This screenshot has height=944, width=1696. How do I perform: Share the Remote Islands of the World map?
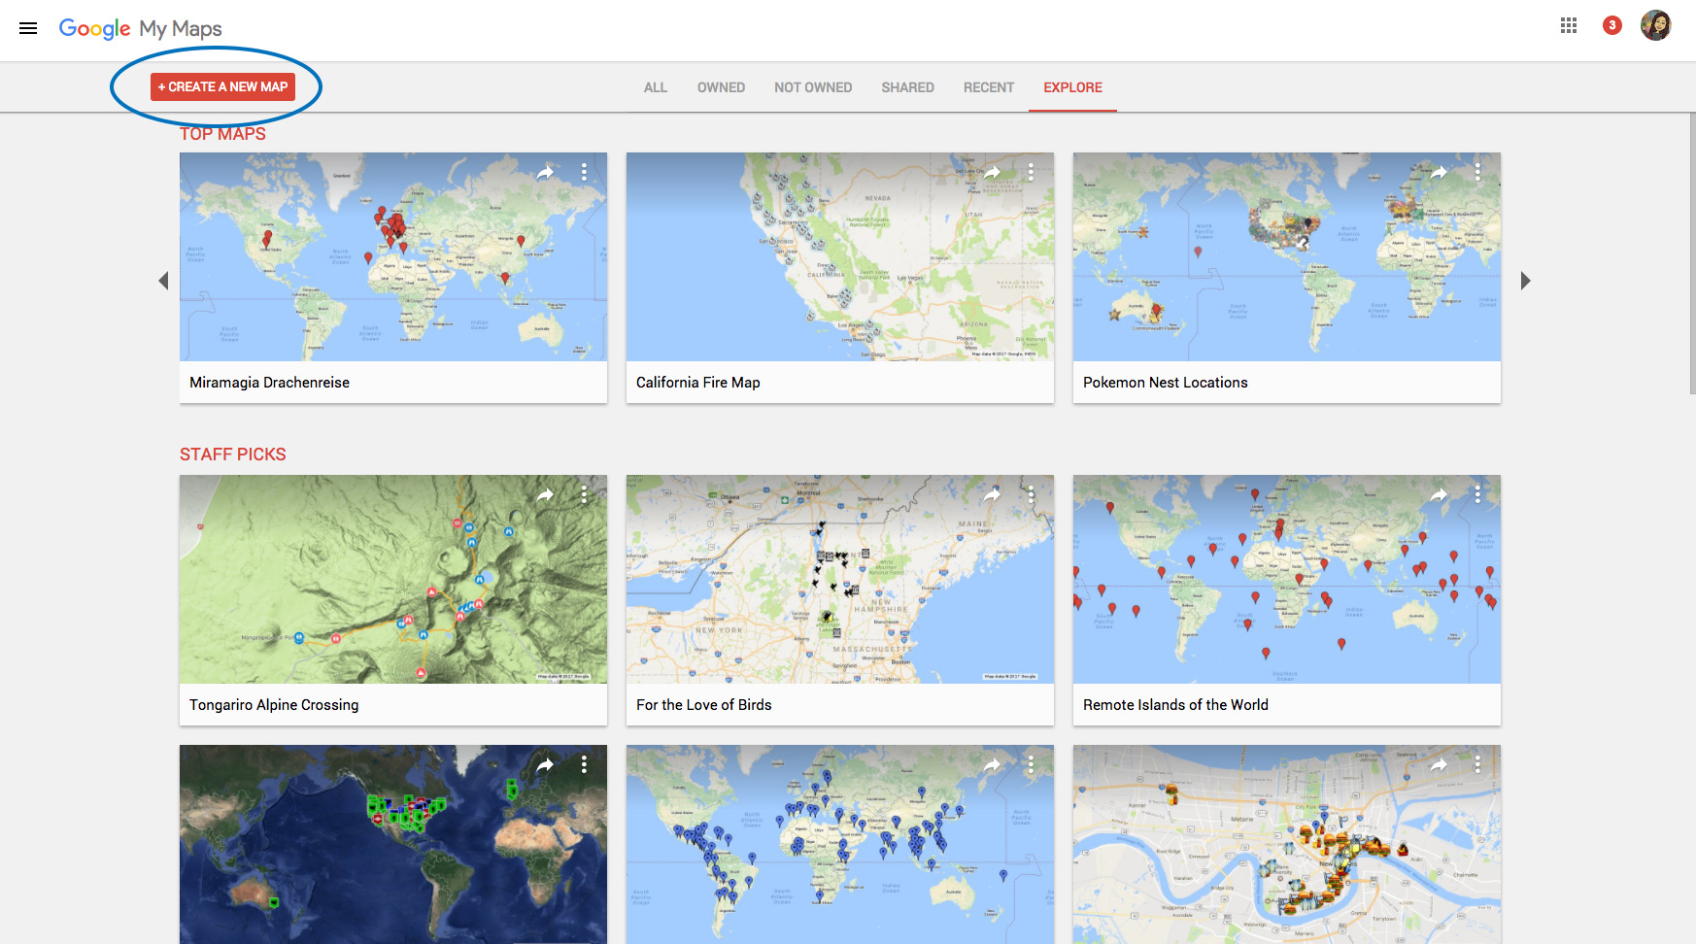click(1440, 494)
